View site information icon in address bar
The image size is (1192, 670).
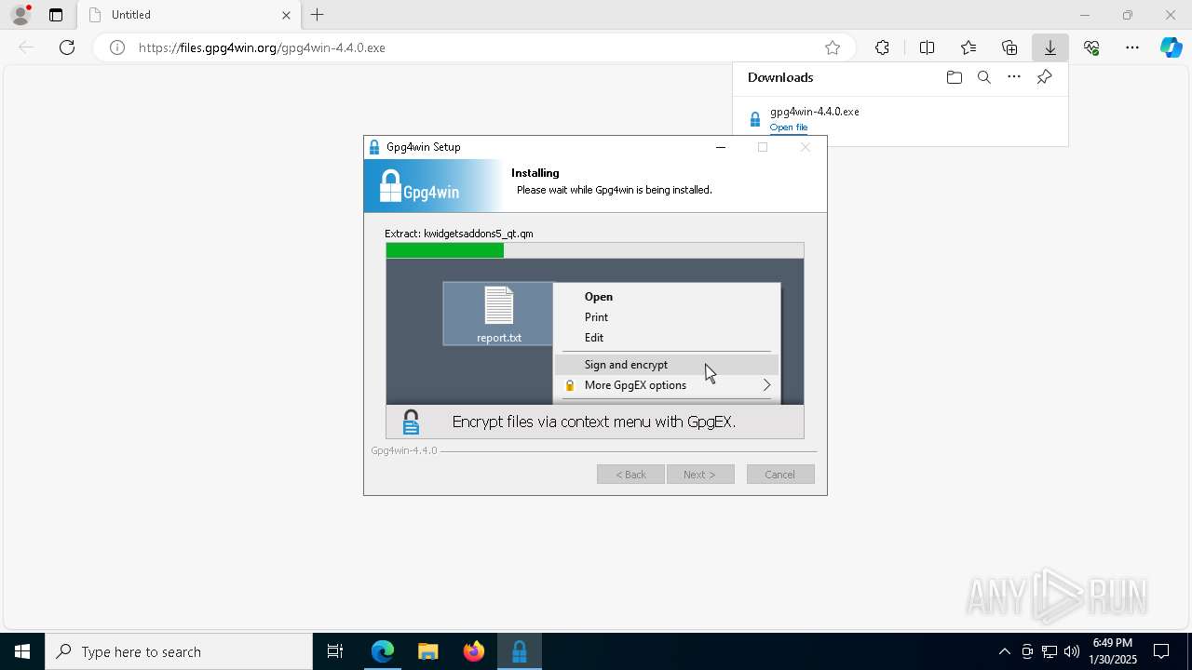(117, 47)
